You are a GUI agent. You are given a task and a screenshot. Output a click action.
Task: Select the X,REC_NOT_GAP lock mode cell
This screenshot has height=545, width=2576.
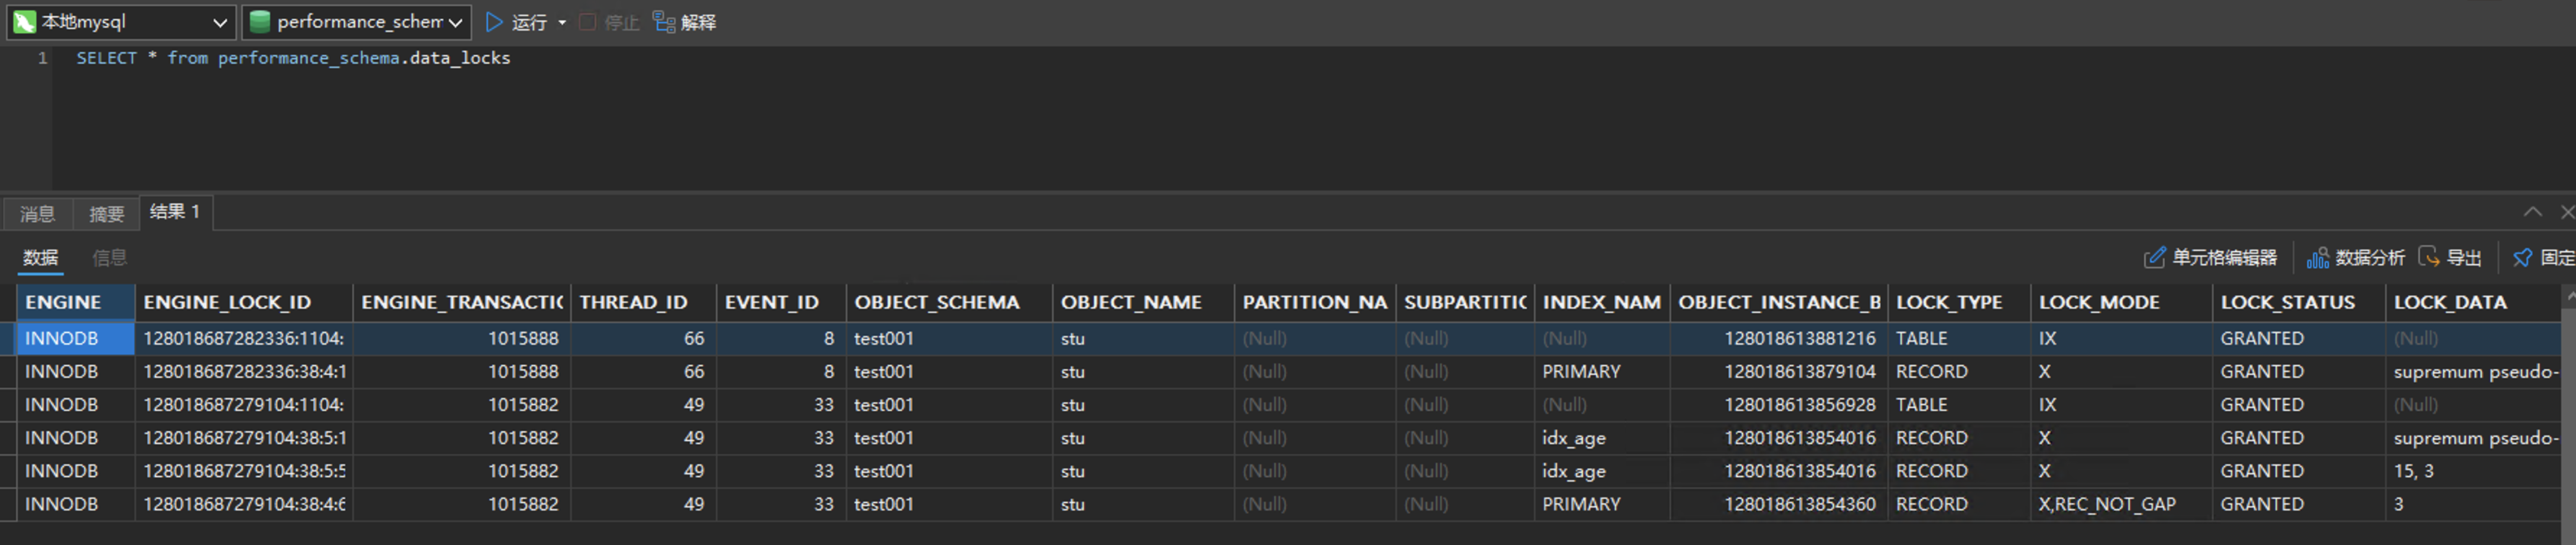[x=2107, y=504]
